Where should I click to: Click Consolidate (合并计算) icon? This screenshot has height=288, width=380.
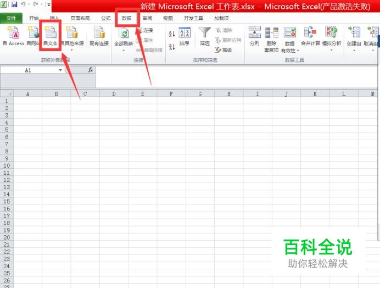coord(310,36)
